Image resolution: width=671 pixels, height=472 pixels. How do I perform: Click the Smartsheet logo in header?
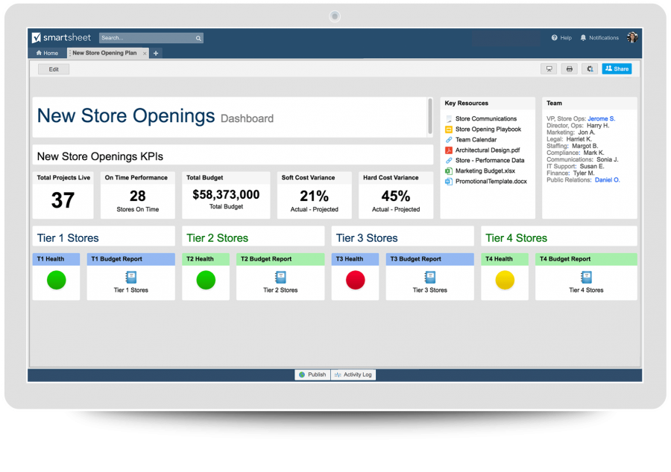coord(61,38)
